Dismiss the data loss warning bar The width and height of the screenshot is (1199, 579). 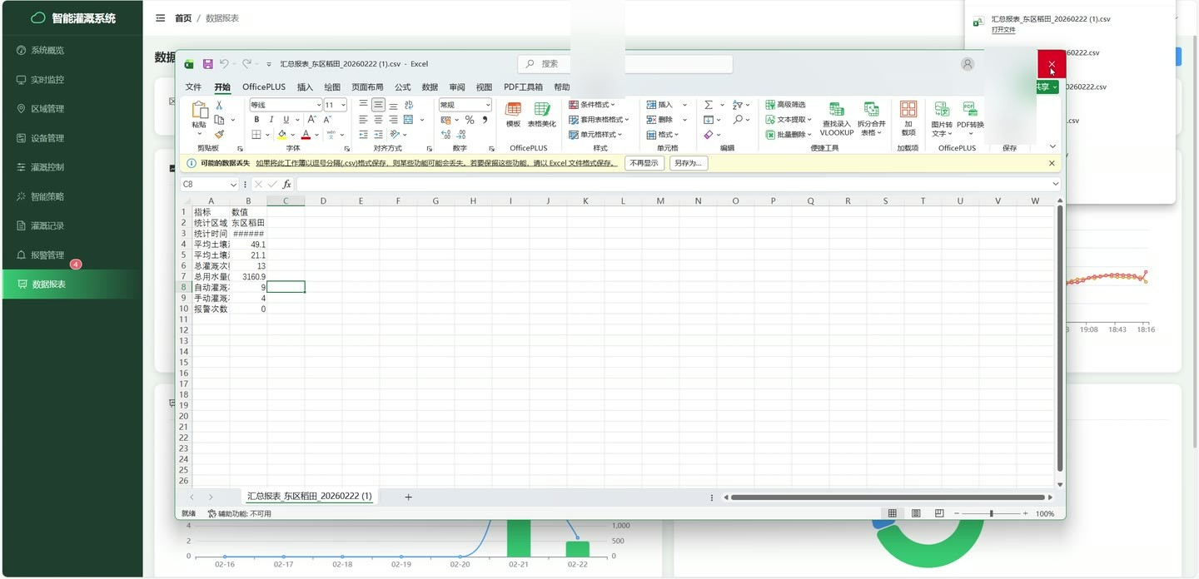click(x=1052, y=163)
